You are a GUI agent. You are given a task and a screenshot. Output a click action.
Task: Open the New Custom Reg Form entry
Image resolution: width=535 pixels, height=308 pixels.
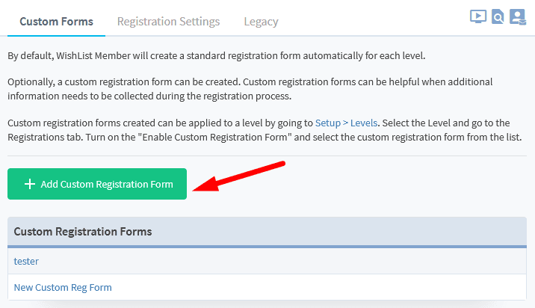pos(63,287)
